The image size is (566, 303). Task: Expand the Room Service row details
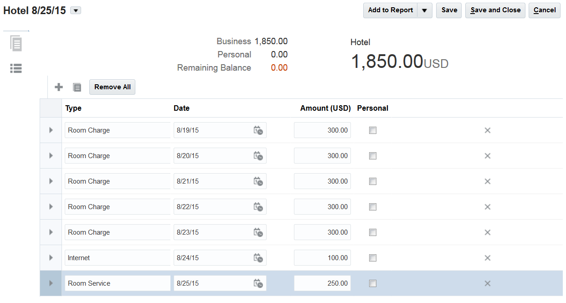(x=51, y=283)
